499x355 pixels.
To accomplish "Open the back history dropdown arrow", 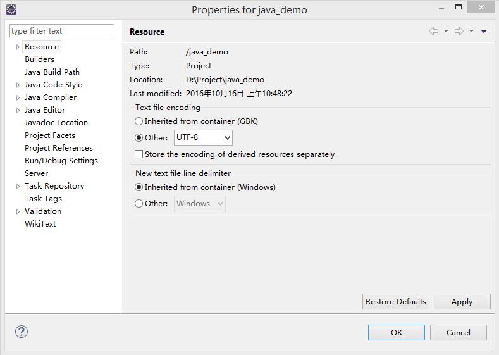I will pos(446,31).
